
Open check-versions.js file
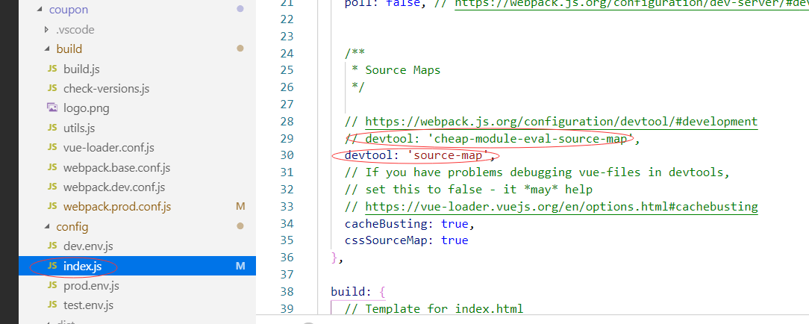pyautogui.click(x=106, y=88)
